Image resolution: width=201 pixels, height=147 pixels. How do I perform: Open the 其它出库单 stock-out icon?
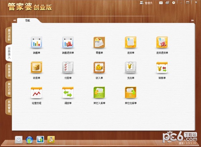131,93
